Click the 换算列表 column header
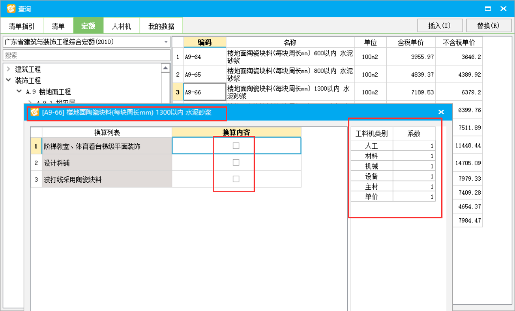 (107, 132)
